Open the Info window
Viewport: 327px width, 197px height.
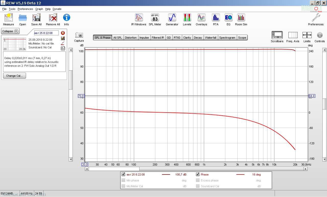click(x=66, y=20)
